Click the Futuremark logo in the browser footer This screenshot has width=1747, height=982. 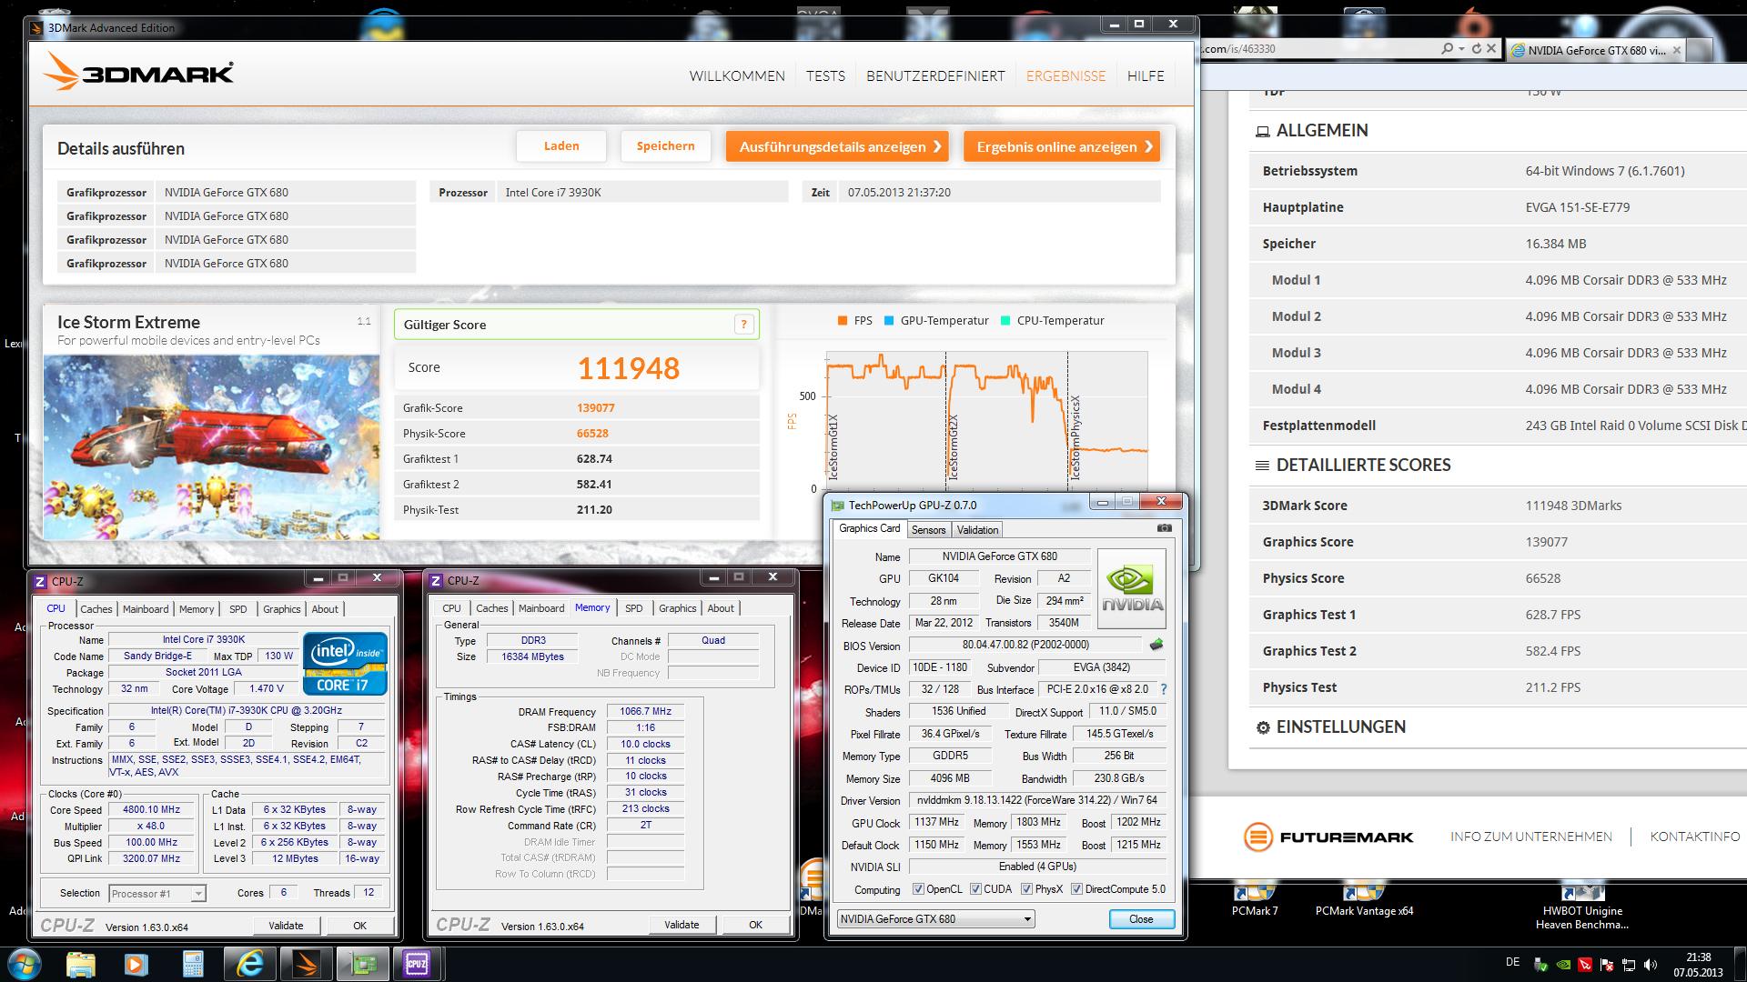pos(1328,837)
